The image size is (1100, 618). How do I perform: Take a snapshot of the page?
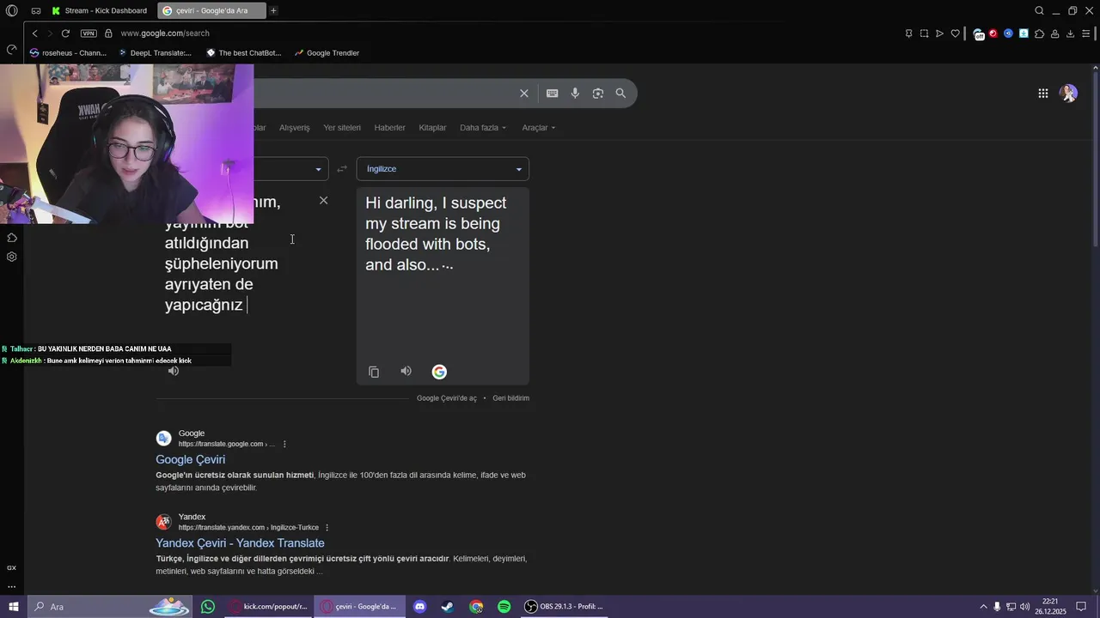coord(924,33)
